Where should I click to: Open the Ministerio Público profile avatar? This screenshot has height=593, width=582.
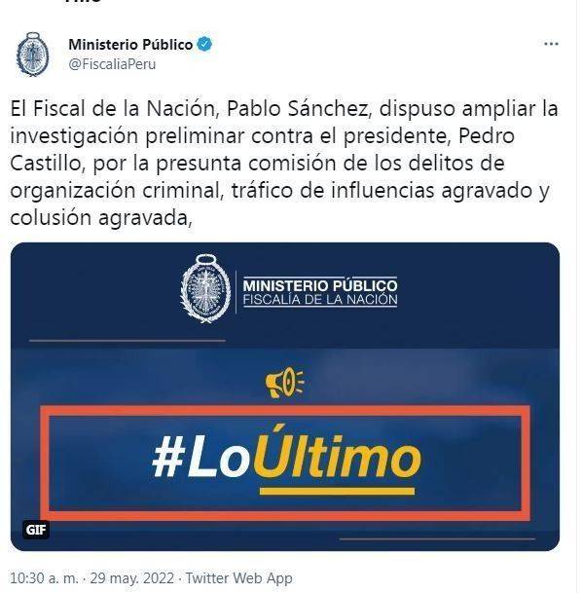point(33,55)
